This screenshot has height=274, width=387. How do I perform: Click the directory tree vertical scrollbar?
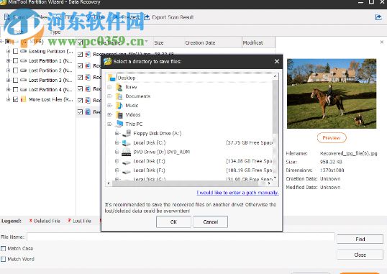tap(275, 106)
